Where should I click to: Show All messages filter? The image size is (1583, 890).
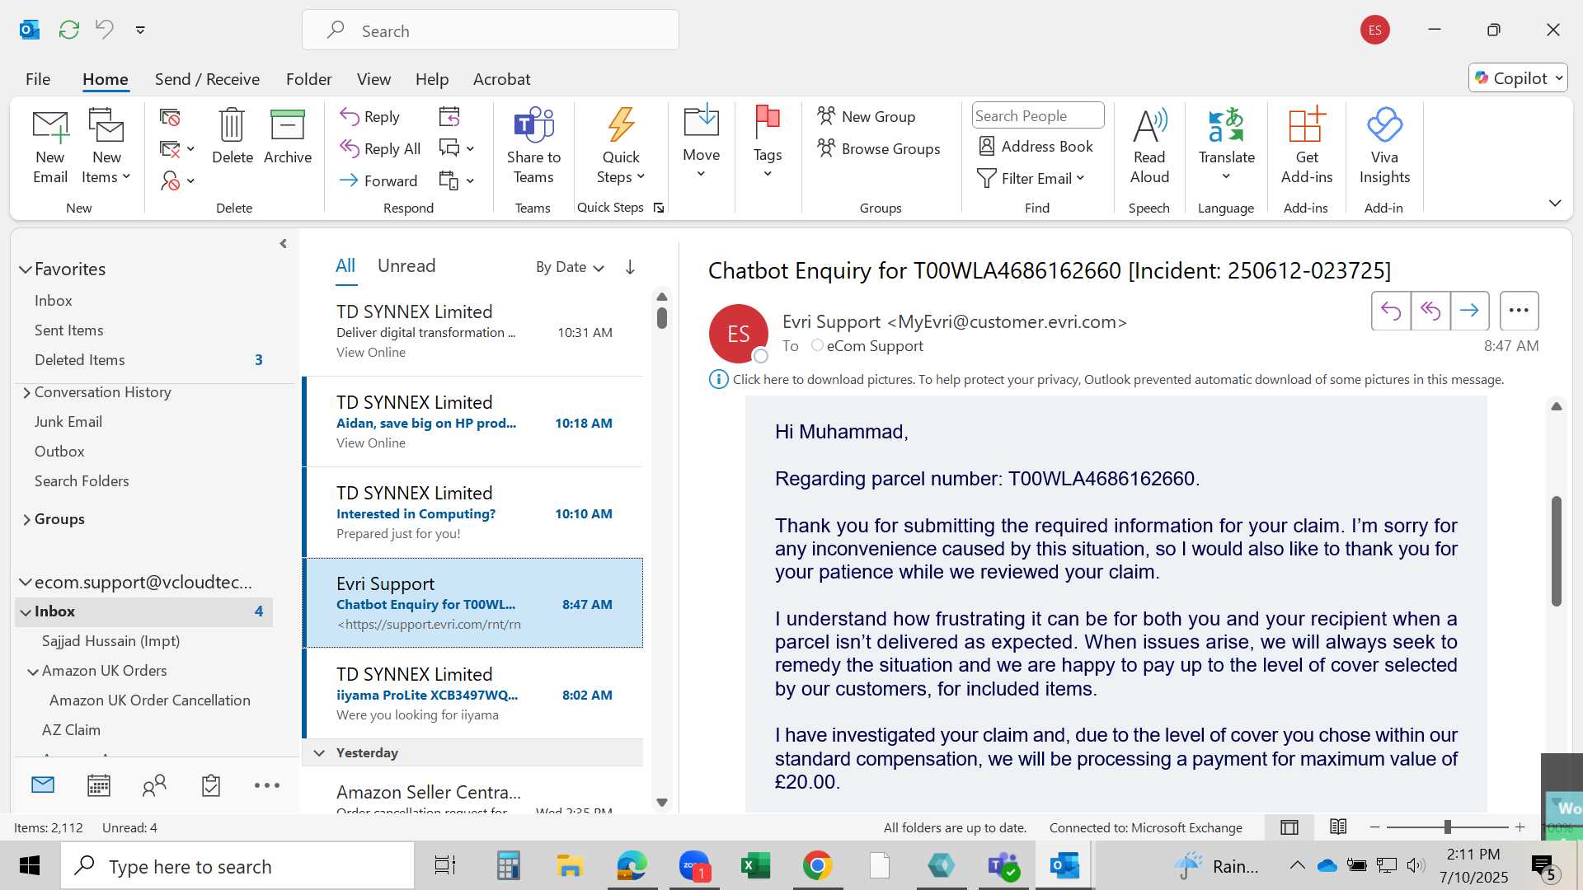click(345, 265)
